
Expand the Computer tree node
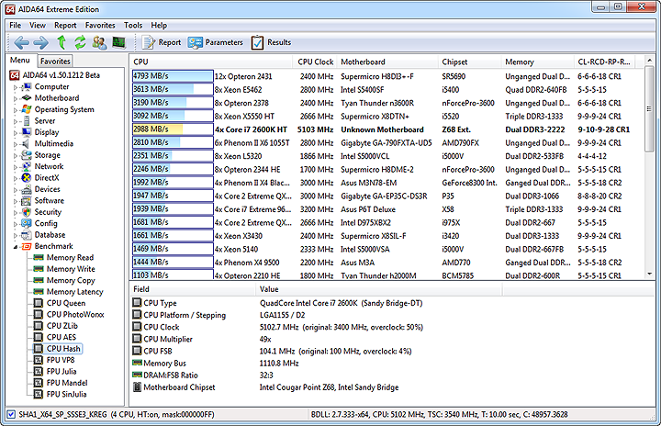click(16, 87)
